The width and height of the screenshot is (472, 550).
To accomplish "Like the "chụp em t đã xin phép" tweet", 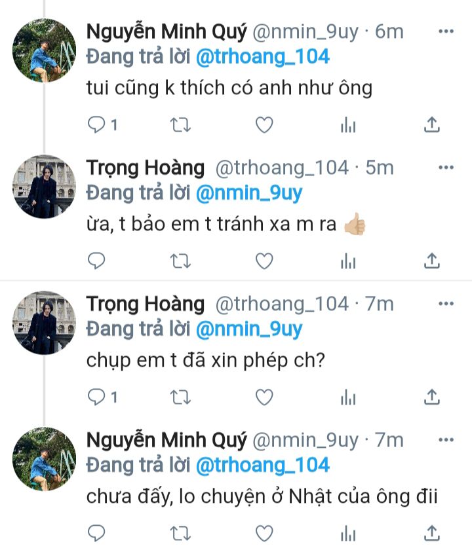I will 264,397.
